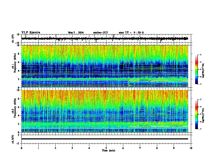The width and height of the screenshot is (215, 166).
Task: Click the "start UT = 9:50:0" text
Action: click(131, 33)
